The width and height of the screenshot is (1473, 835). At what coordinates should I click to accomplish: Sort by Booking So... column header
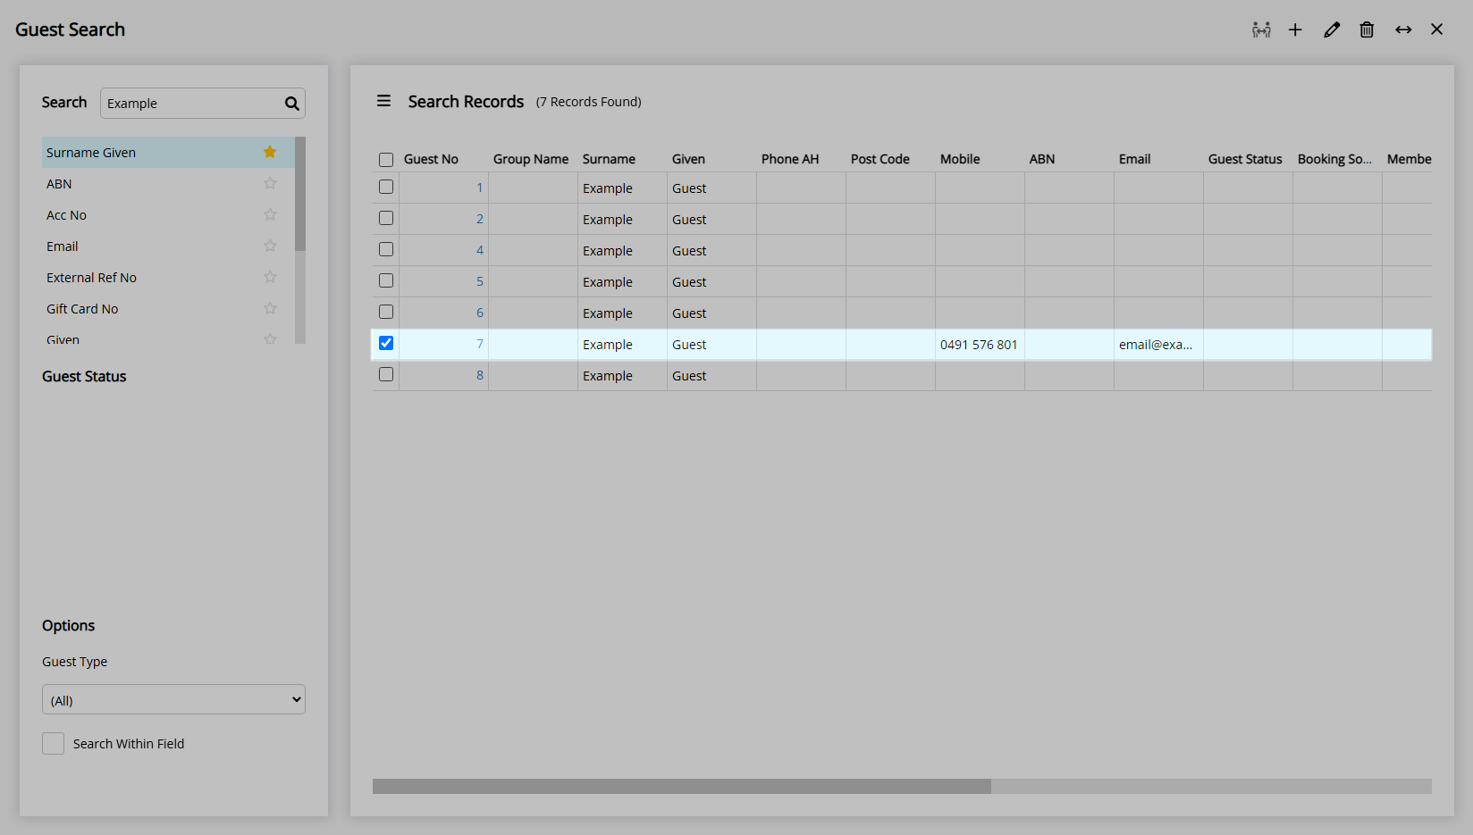point(1334,159)
